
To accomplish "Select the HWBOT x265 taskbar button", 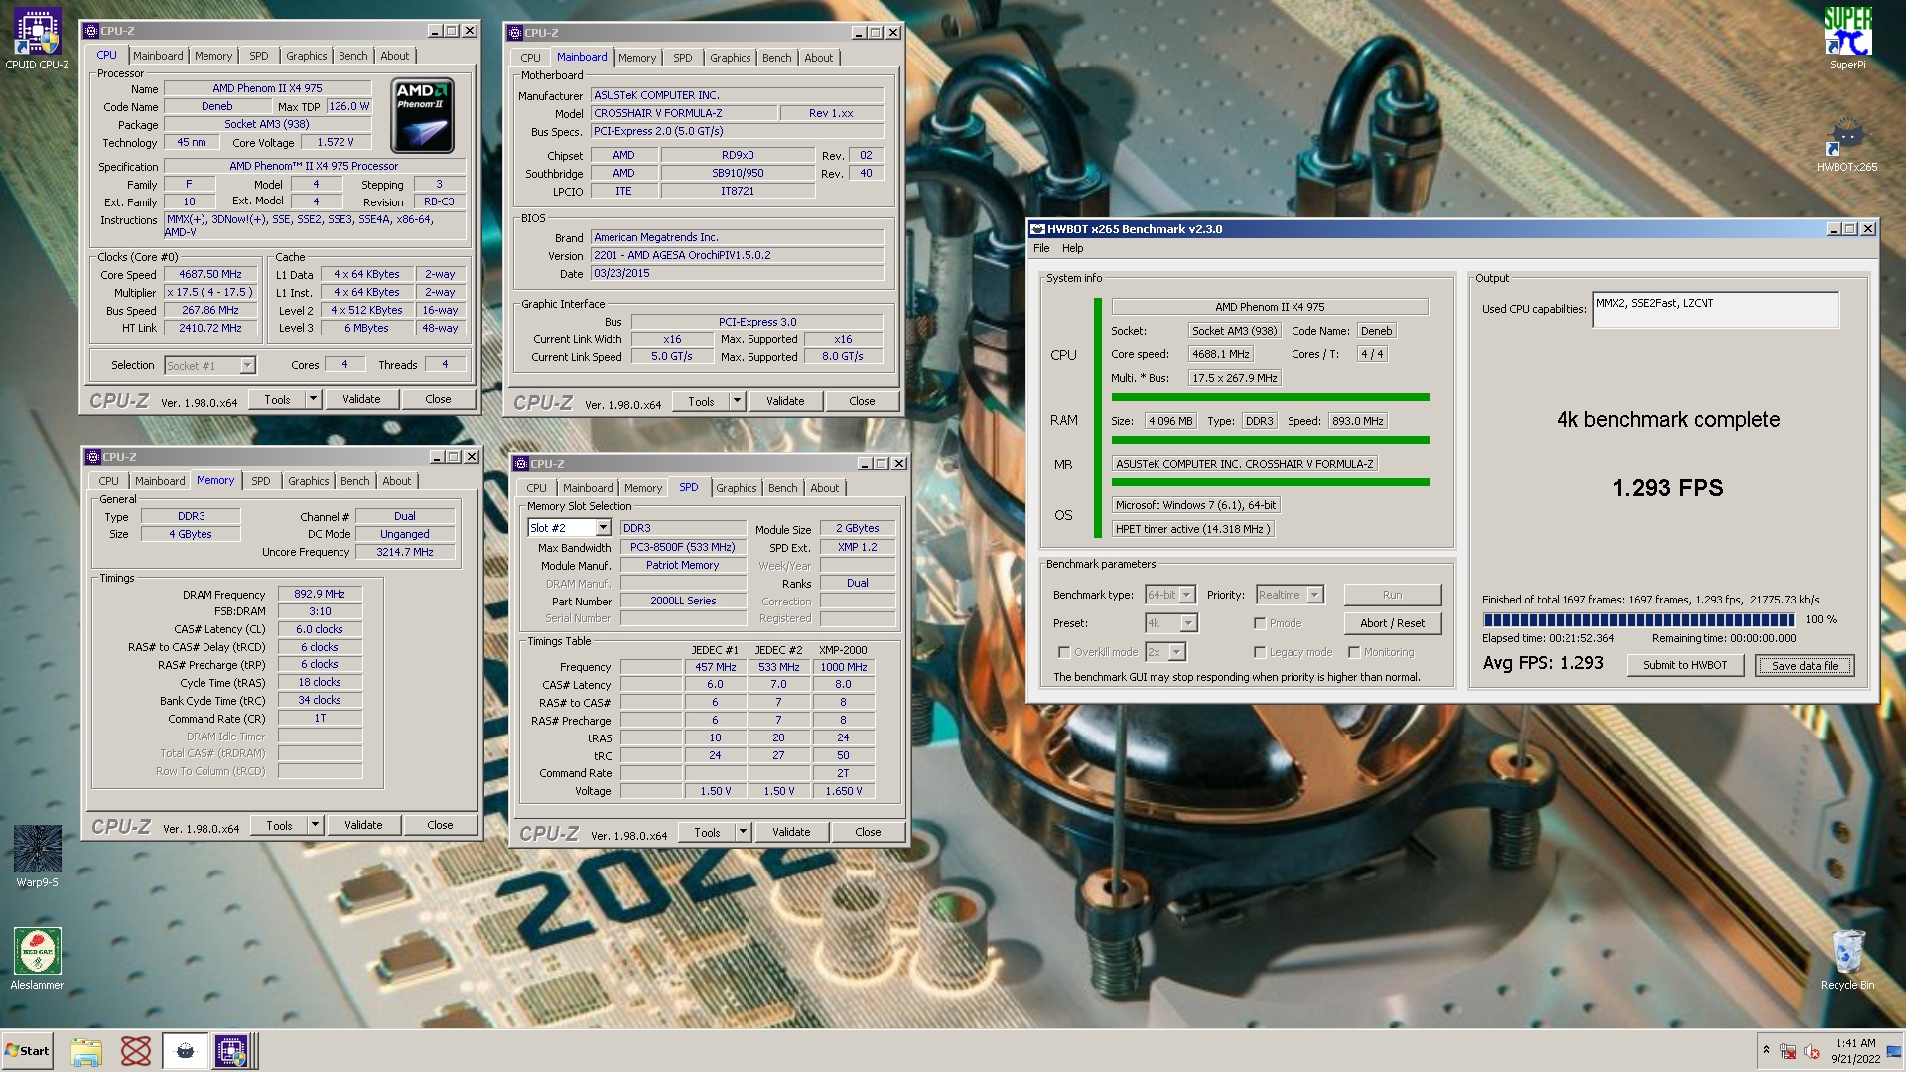I will (x=185, y=1051).
